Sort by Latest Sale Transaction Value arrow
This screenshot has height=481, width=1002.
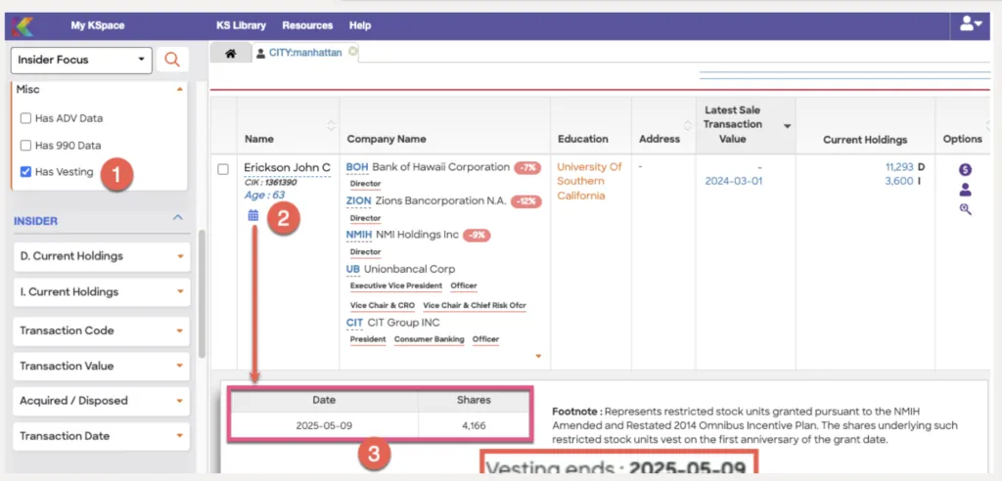(x=788, y=126)
